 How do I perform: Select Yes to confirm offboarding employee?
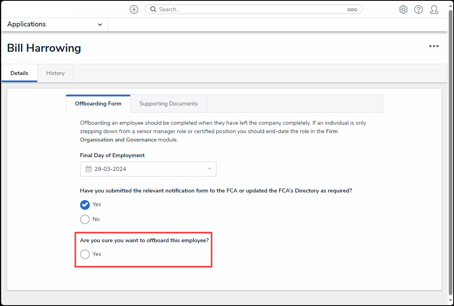tap(85, 254)
